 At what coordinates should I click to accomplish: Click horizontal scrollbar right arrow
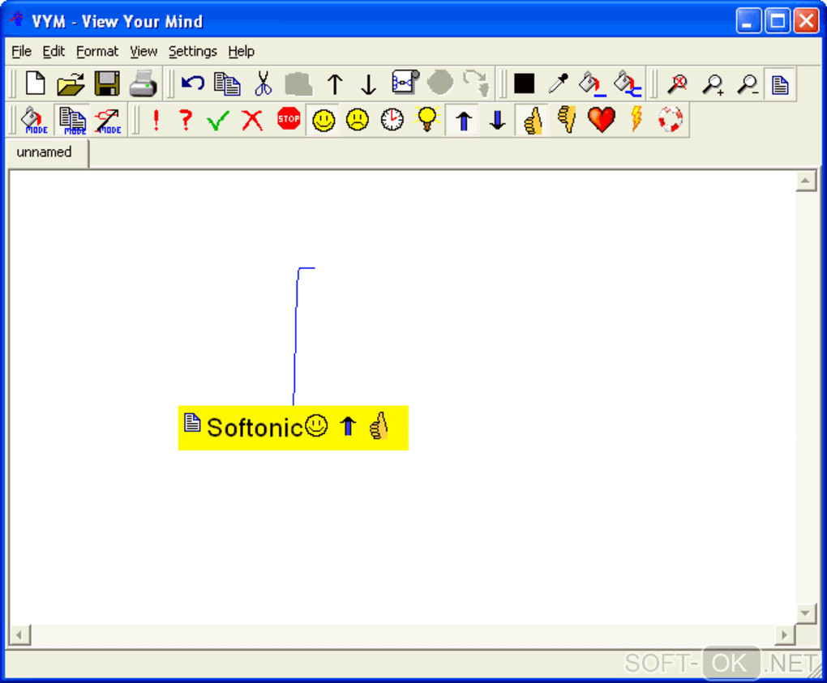coord(785,635)
